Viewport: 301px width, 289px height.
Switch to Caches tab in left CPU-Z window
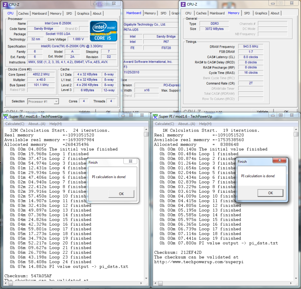click(24, 14)
